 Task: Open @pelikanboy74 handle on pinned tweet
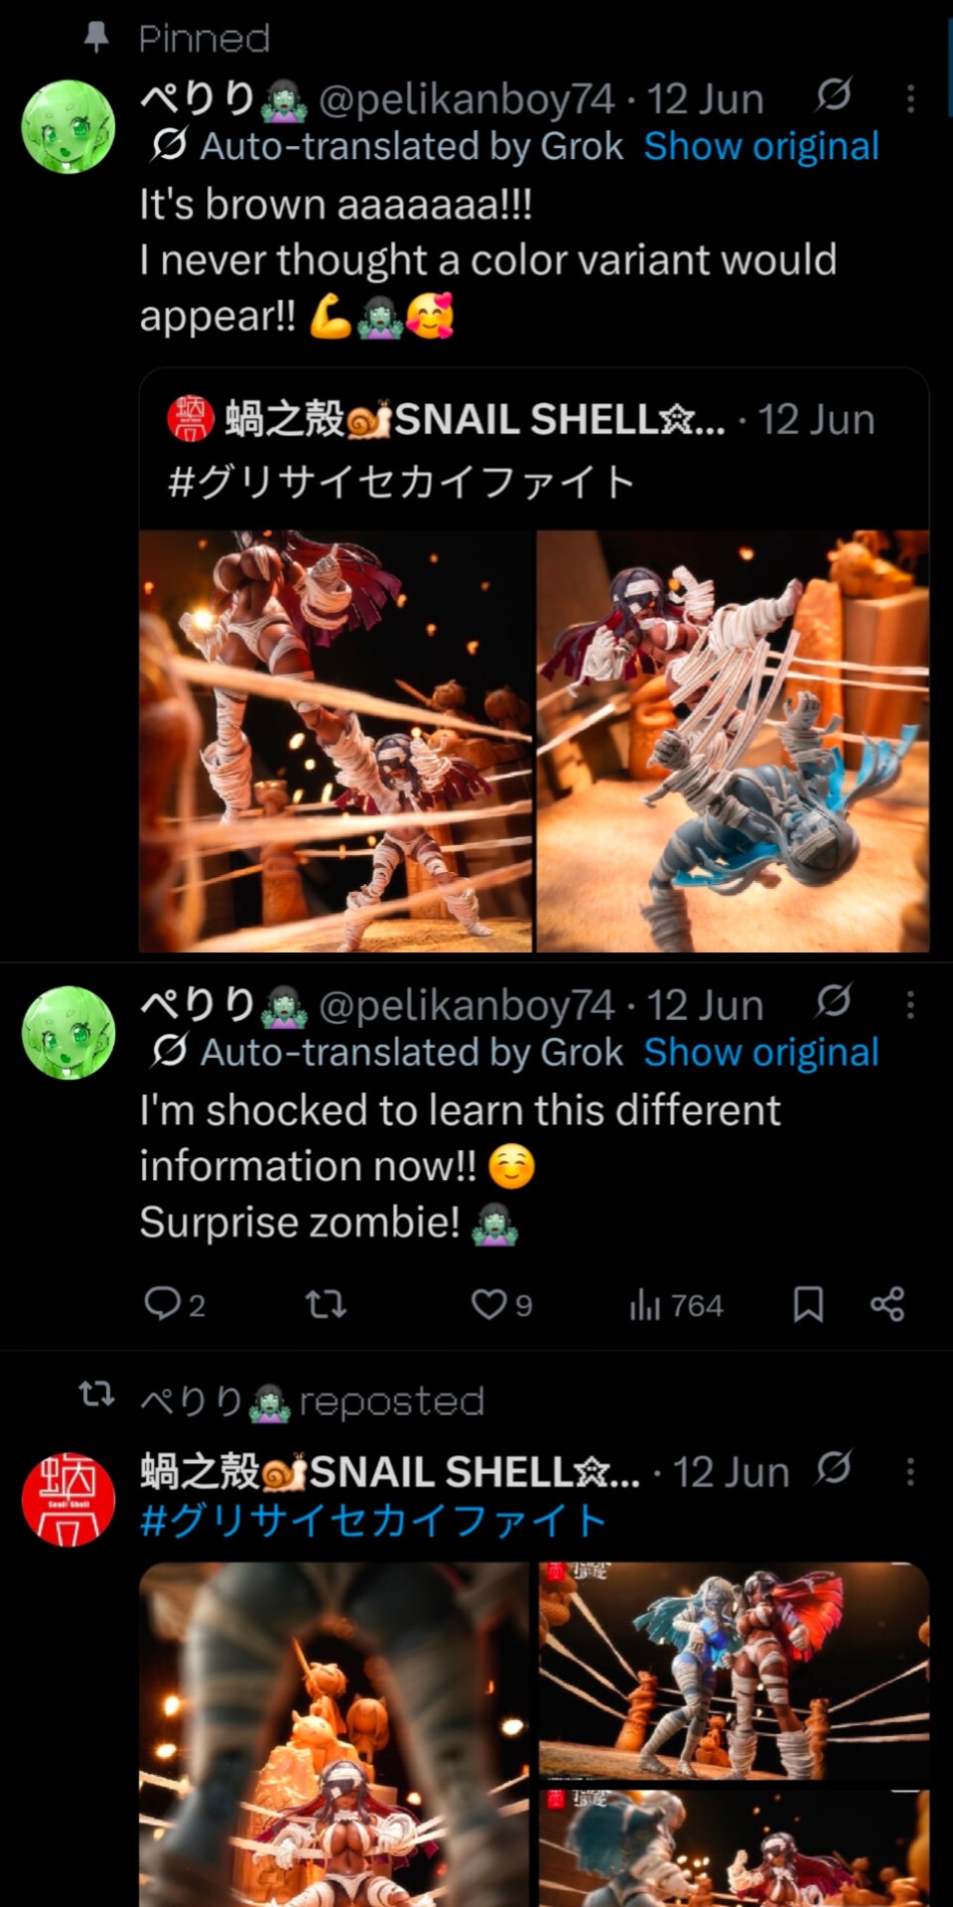tap(467, 98)
